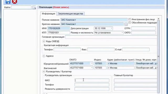
Task: Click the Плательщик (Новая запись) header
Action: [54, 7]
